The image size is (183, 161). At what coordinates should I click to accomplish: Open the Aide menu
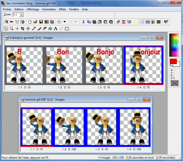[85, 9]
